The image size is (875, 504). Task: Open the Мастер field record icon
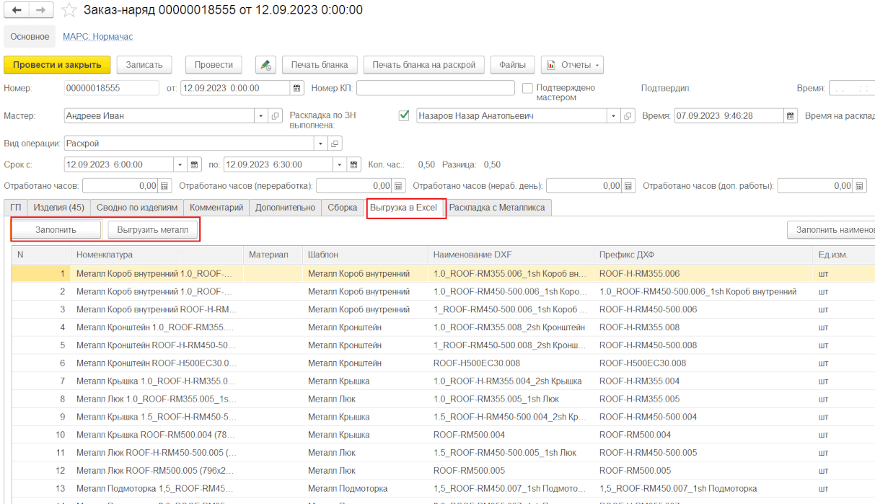pos(275,116)
